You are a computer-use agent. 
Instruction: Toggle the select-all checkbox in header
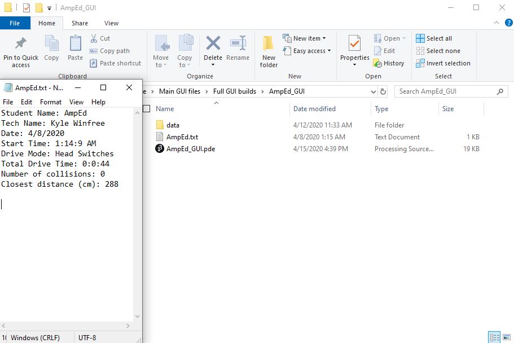pyautogui.click(x=147, y=109)
